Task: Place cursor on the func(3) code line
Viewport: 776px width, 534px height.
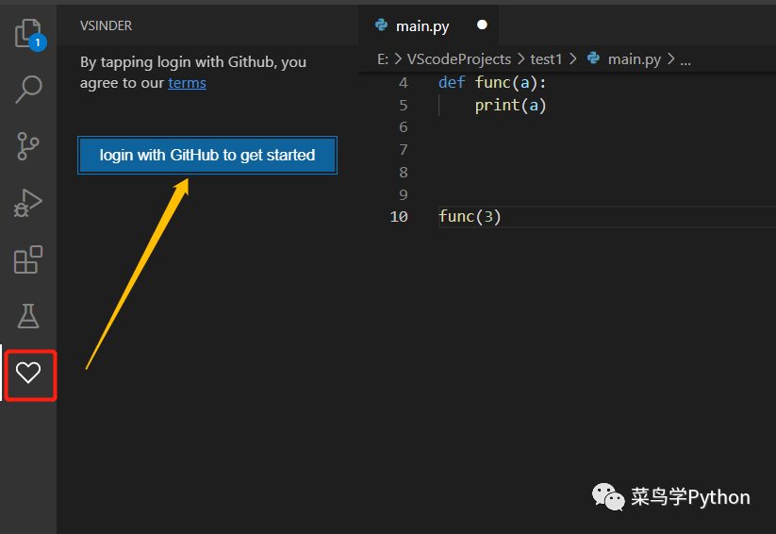Action: click(x=470, y=217)
